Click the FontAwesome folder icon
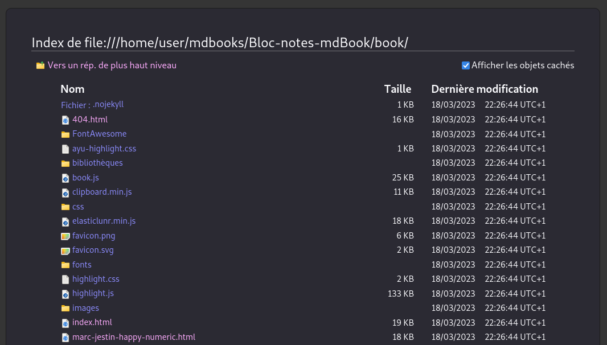This screenshot has height=345, width=607. tap(65, 134)
